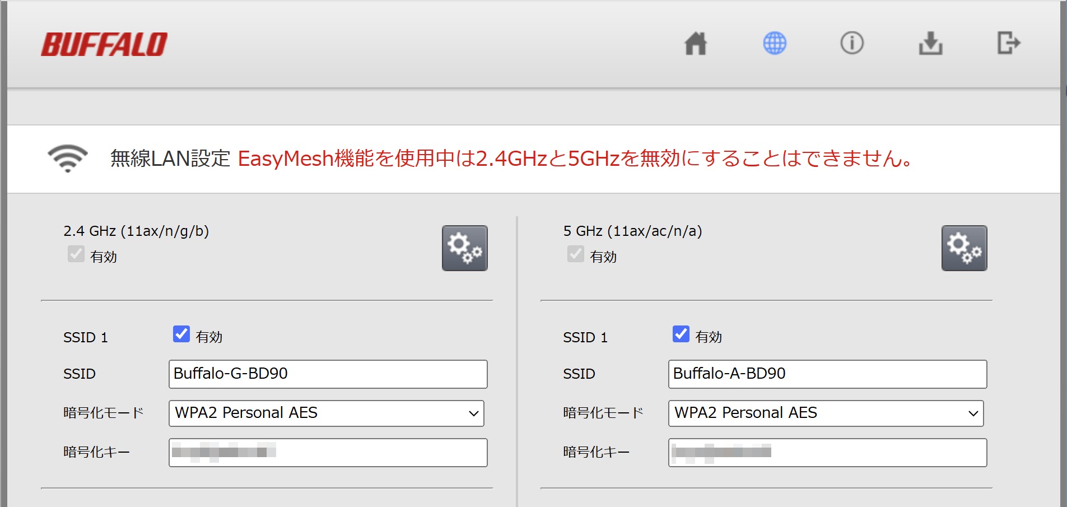Click the logout icon
Screen dimensions: 1067x507
point(1009,43)
